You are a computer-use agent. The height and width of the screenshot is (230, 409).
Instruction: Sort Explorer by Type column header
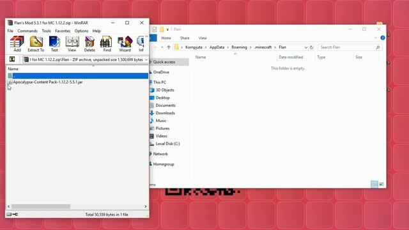321,57
